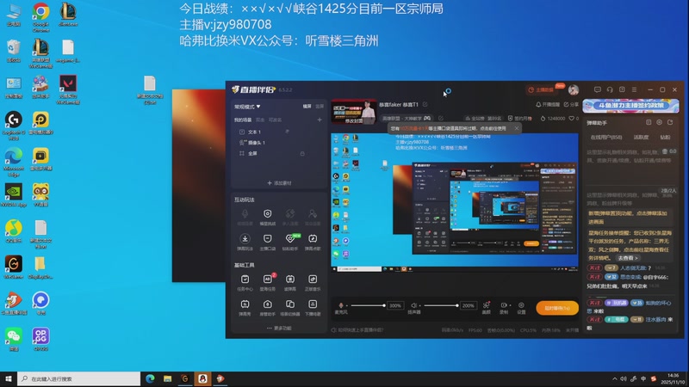
Task: Click 分享 share button
Action: (571, 104)
